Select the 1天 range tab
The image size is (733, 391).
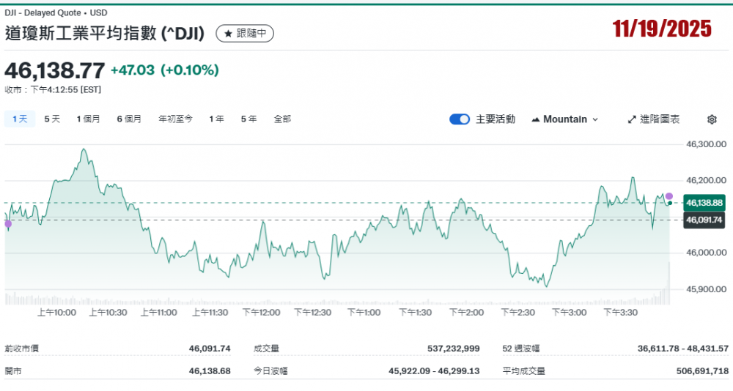tap(20, 119)
